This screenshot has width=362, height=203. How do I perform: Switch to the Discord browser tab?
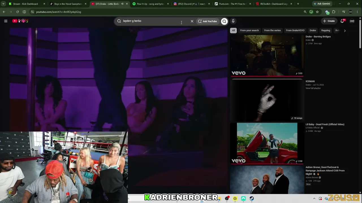[x=191, y=4]
